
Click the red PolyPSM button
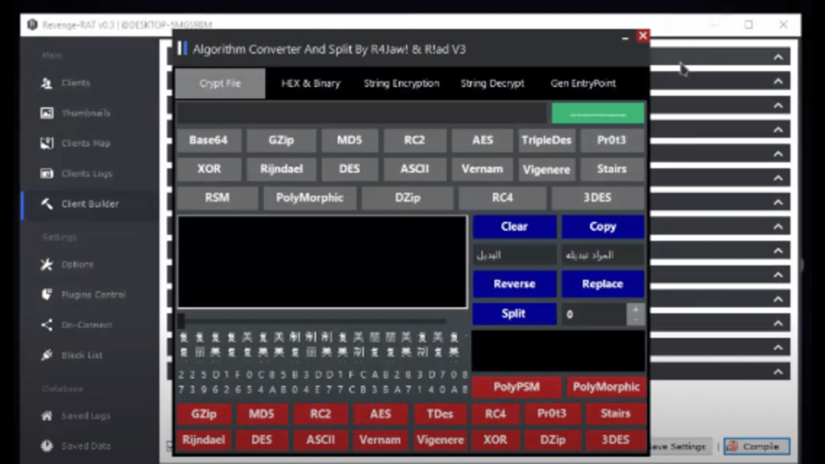(x=516, y=387)
